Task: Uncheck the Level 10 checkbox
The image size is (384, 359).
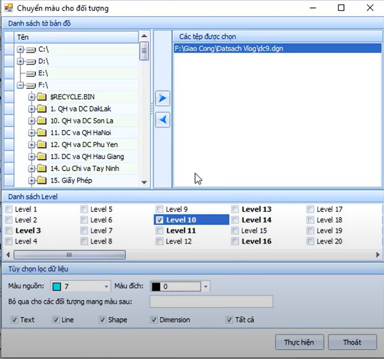Action: pos(159,220)
